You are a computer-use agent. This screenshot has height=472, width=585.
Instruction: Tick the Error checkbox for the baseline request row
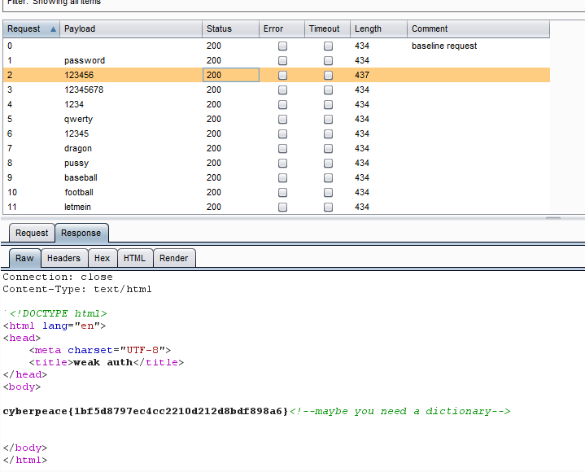(283, 46)
